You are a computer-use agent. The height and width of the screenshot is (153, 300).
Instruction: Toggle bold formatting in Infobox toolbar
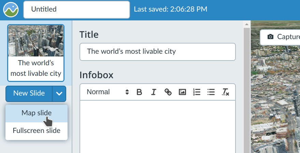pyautogui.click(x=139, y=92)
